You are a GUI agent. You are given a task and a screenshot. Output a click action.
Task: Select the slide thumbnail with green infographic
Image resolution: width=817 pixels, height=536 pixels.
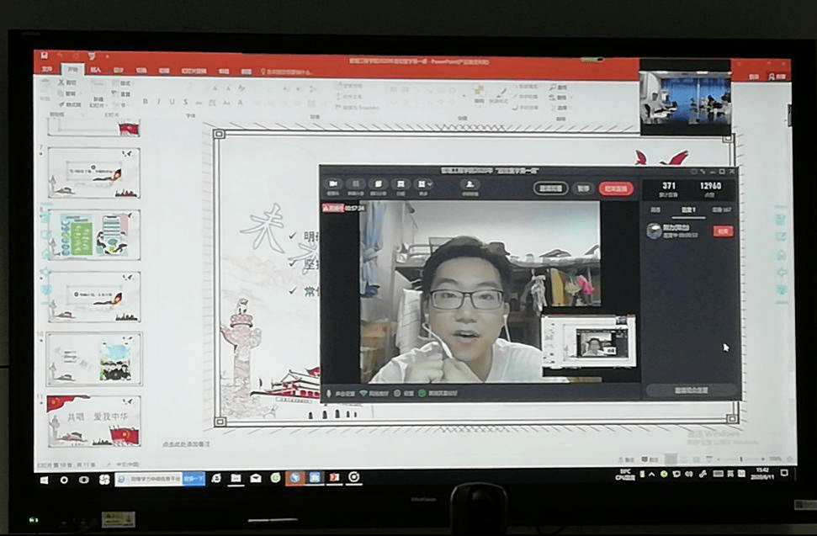coord(94,235)
